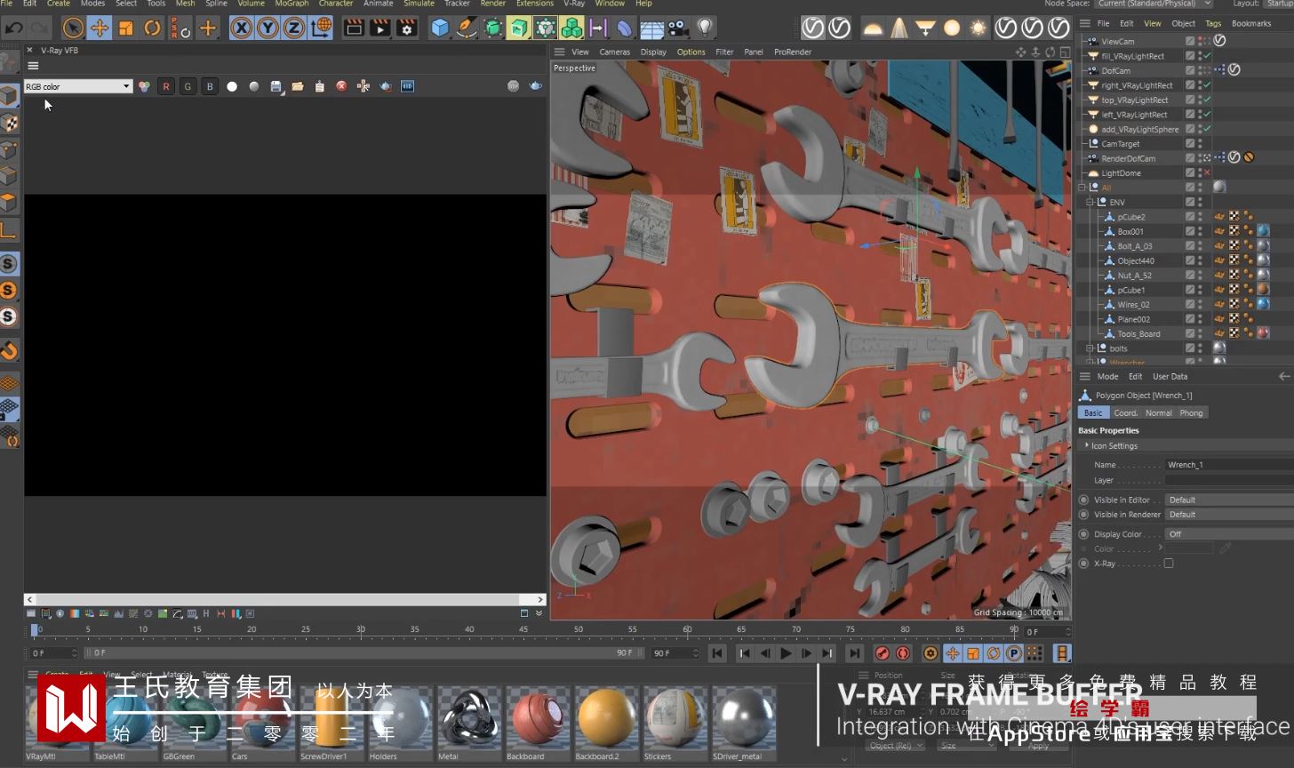Add a Cube primitive object
Viewport: 1294px width, 768px height.
click(440, 28)
